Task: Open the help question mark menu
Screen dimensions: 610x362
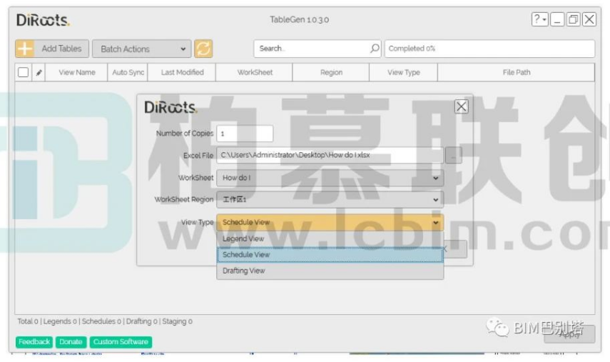Action: click(540, 19)
